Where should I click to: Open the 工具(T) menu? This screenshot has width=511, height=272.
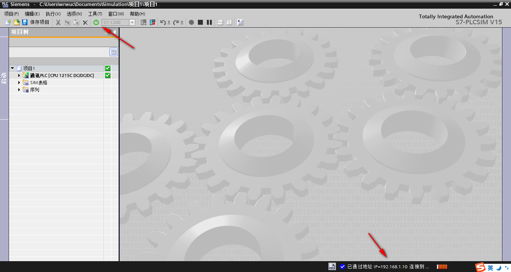tap(95, 14)
